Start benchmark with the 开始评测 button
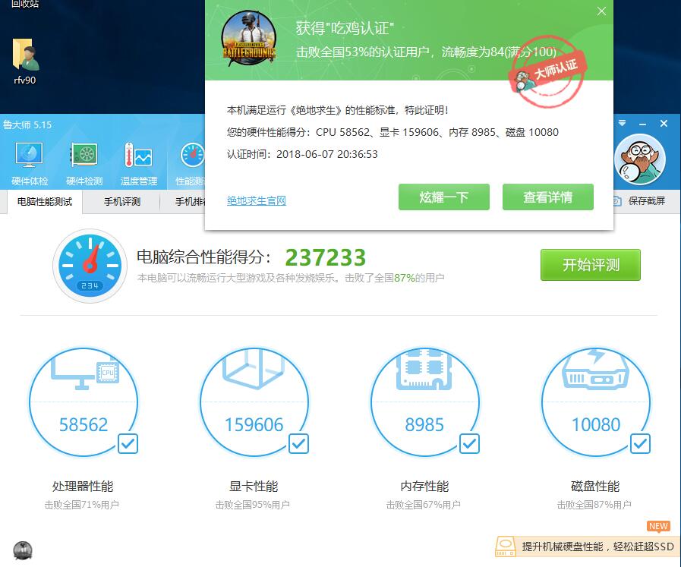681x567 pixels. [590, 265]
